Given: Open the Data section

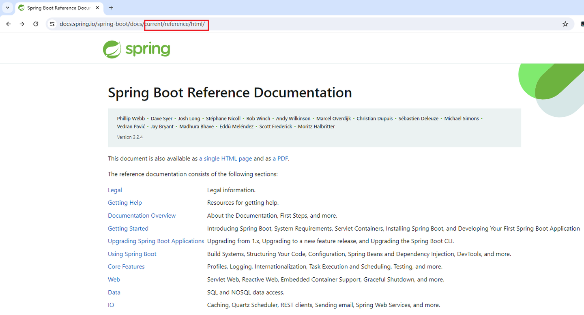Looking at the screenshot, I should (114, 292).
